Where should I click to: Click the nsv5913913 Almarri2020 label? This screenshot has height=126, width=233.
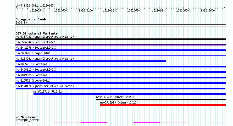[119, 102]
